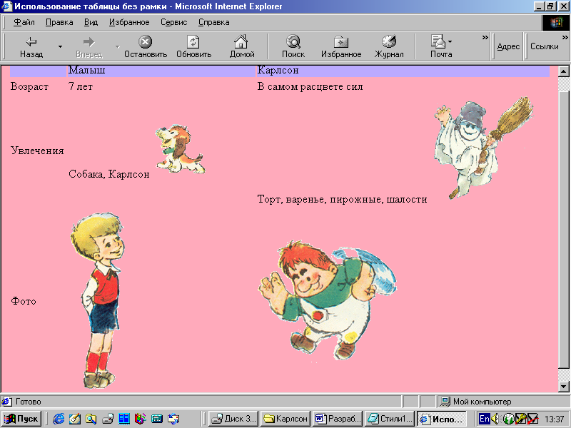This screenshot has width=571, height=428.
Task: Click the Ссылки links bar label
Action: pyautogui.click(x=544, y=46)
